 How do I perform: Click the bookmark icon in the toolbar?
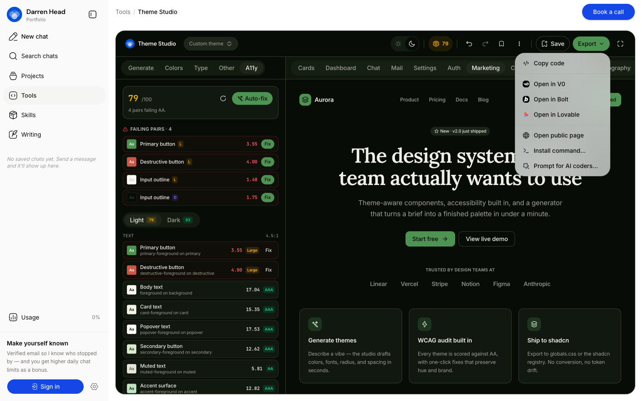[501, 44]
